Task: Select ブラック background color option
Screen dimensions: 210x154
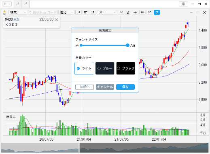Action: pyautogui.click(x=126, y=68)
